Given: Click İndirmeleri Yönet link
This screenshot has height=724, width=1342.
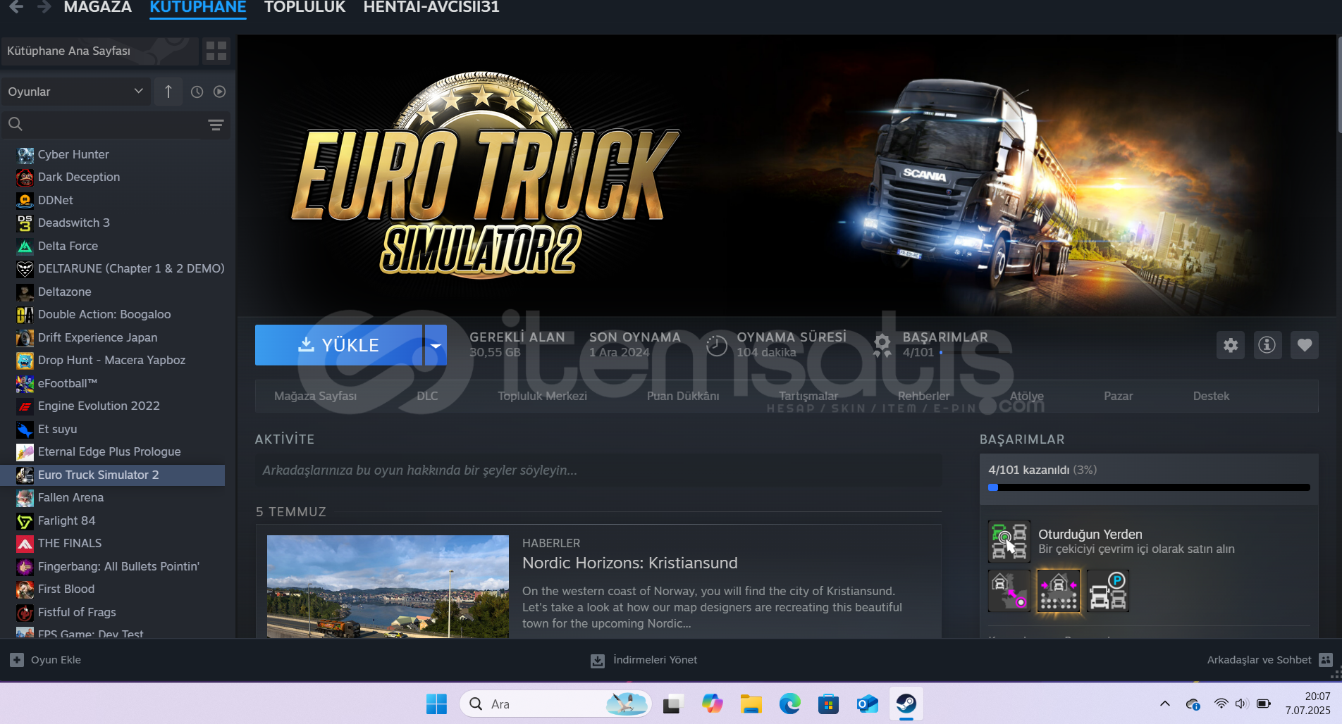Looking at the screenshot, I should [644, 660].
